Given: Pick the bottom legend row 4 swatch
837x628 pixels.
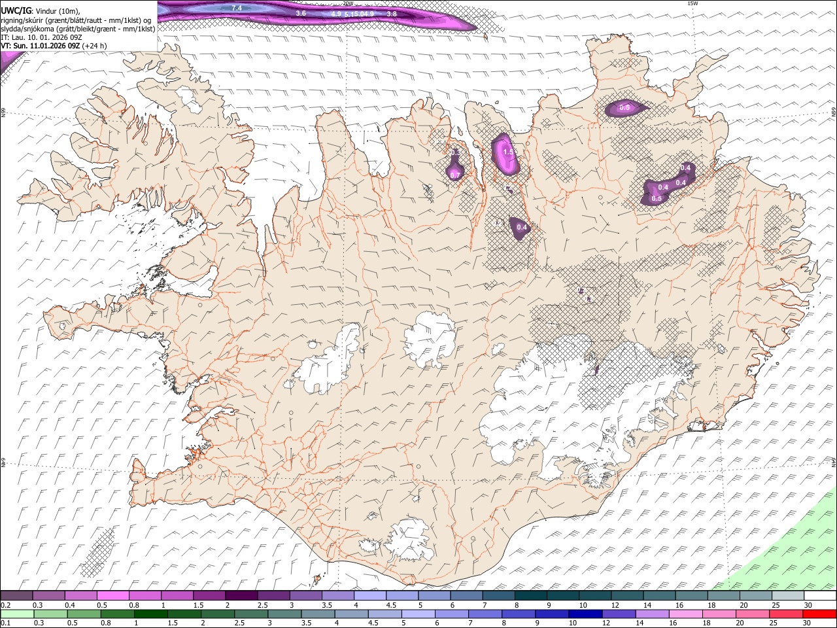Looking at the screenshot, I should (x=352, y=614).
